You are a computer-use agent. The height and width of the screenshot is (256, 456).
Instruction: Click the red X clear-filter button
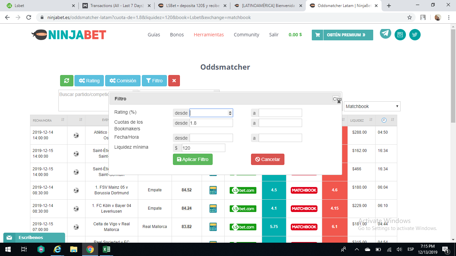click(174, 81)
